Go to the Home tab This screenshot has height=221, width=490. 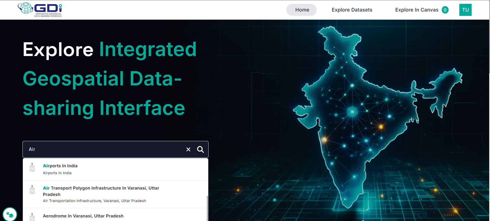pyautogui.click(x=302, y=10)
